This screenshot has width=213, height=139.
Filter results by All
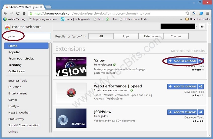tap(101, 36)
